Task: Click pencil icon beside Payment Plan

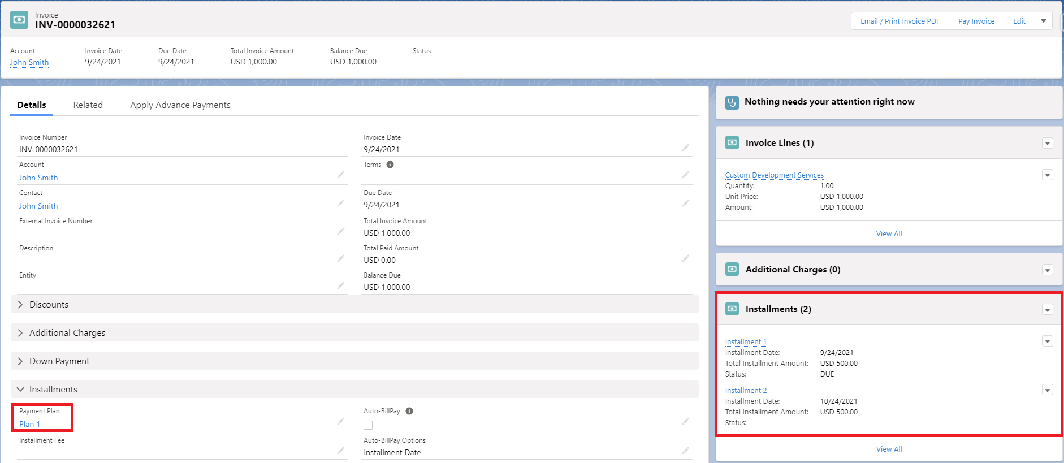Action: pyautogui.click(x=340, y=421)
